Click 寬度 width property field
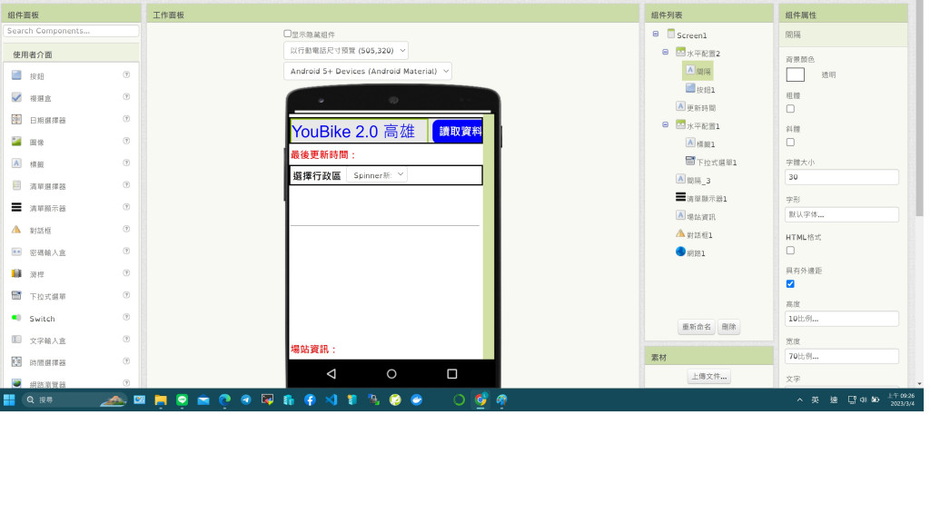The width and height of the screenshot is (930, 523). click(842, 356)
